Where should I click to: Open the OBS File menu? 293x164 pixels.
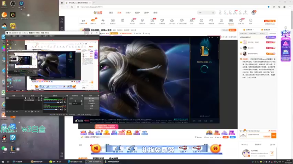(x=8, y=36)
